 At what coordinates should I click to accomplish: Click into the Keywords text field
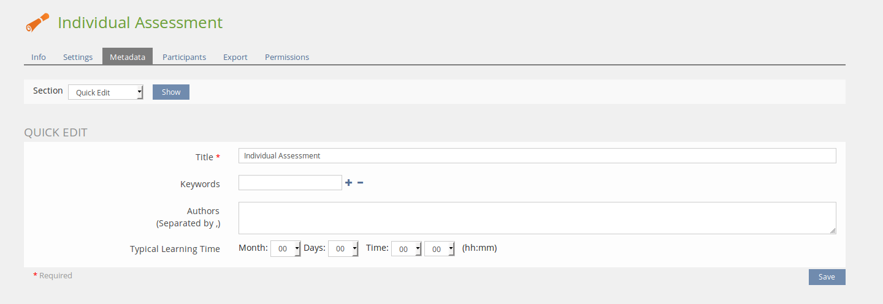click(290, 182)
